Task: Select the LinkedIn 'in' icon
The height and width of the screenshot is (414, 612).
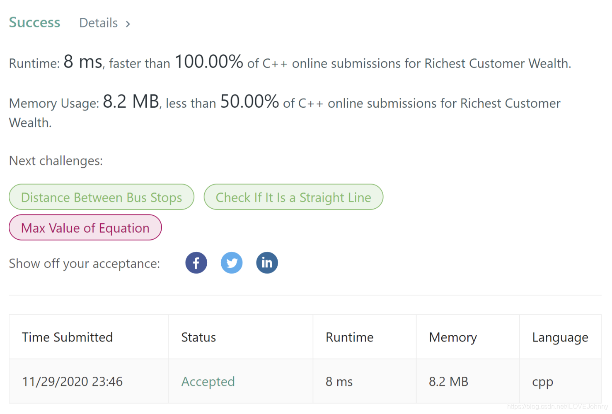Action: [267, 262]
